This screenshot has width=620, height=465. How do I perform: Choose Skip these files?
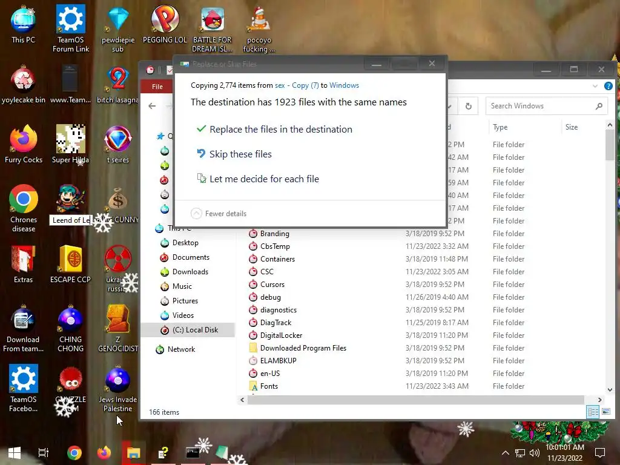(234, 154)
